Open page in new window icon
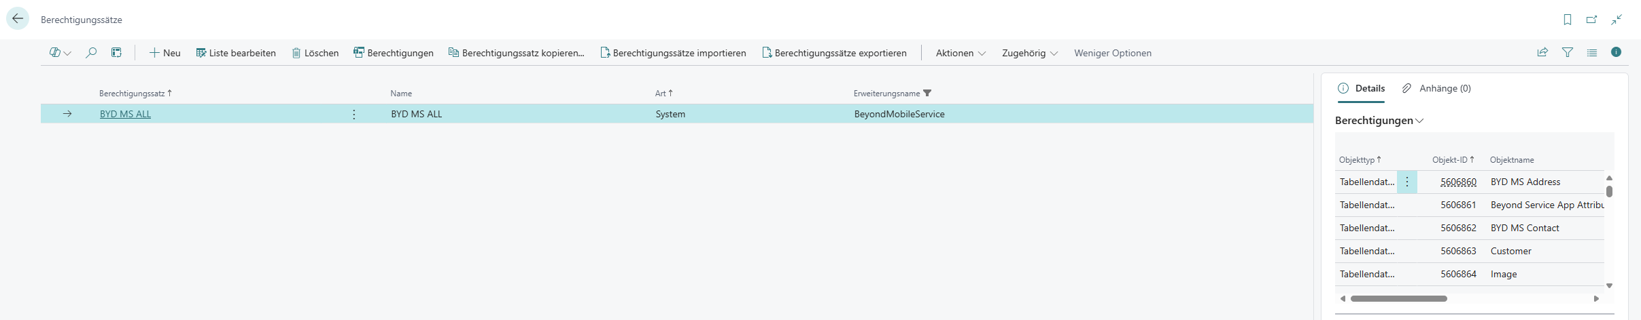This screenshot has width=1641, height=320. pyautogui.click(x=1591, y=20)
